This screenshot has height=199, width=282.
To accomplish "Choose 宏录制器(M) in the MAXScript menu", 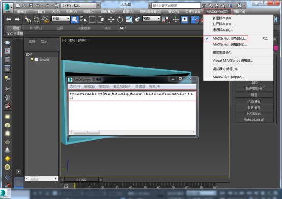I will [x=222, y=52].
